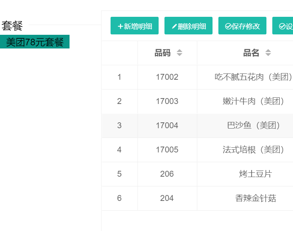Click the 法式培根（美团）name cell
The width and height of the screenshot is (293, 231).
pos(245,150)
